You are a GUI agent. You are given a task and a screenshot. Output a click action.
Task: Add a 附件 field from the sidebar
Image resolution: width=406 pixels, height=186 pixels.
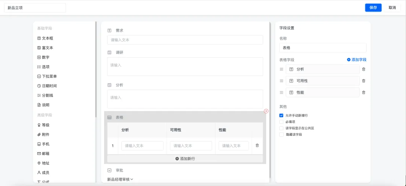43,134
